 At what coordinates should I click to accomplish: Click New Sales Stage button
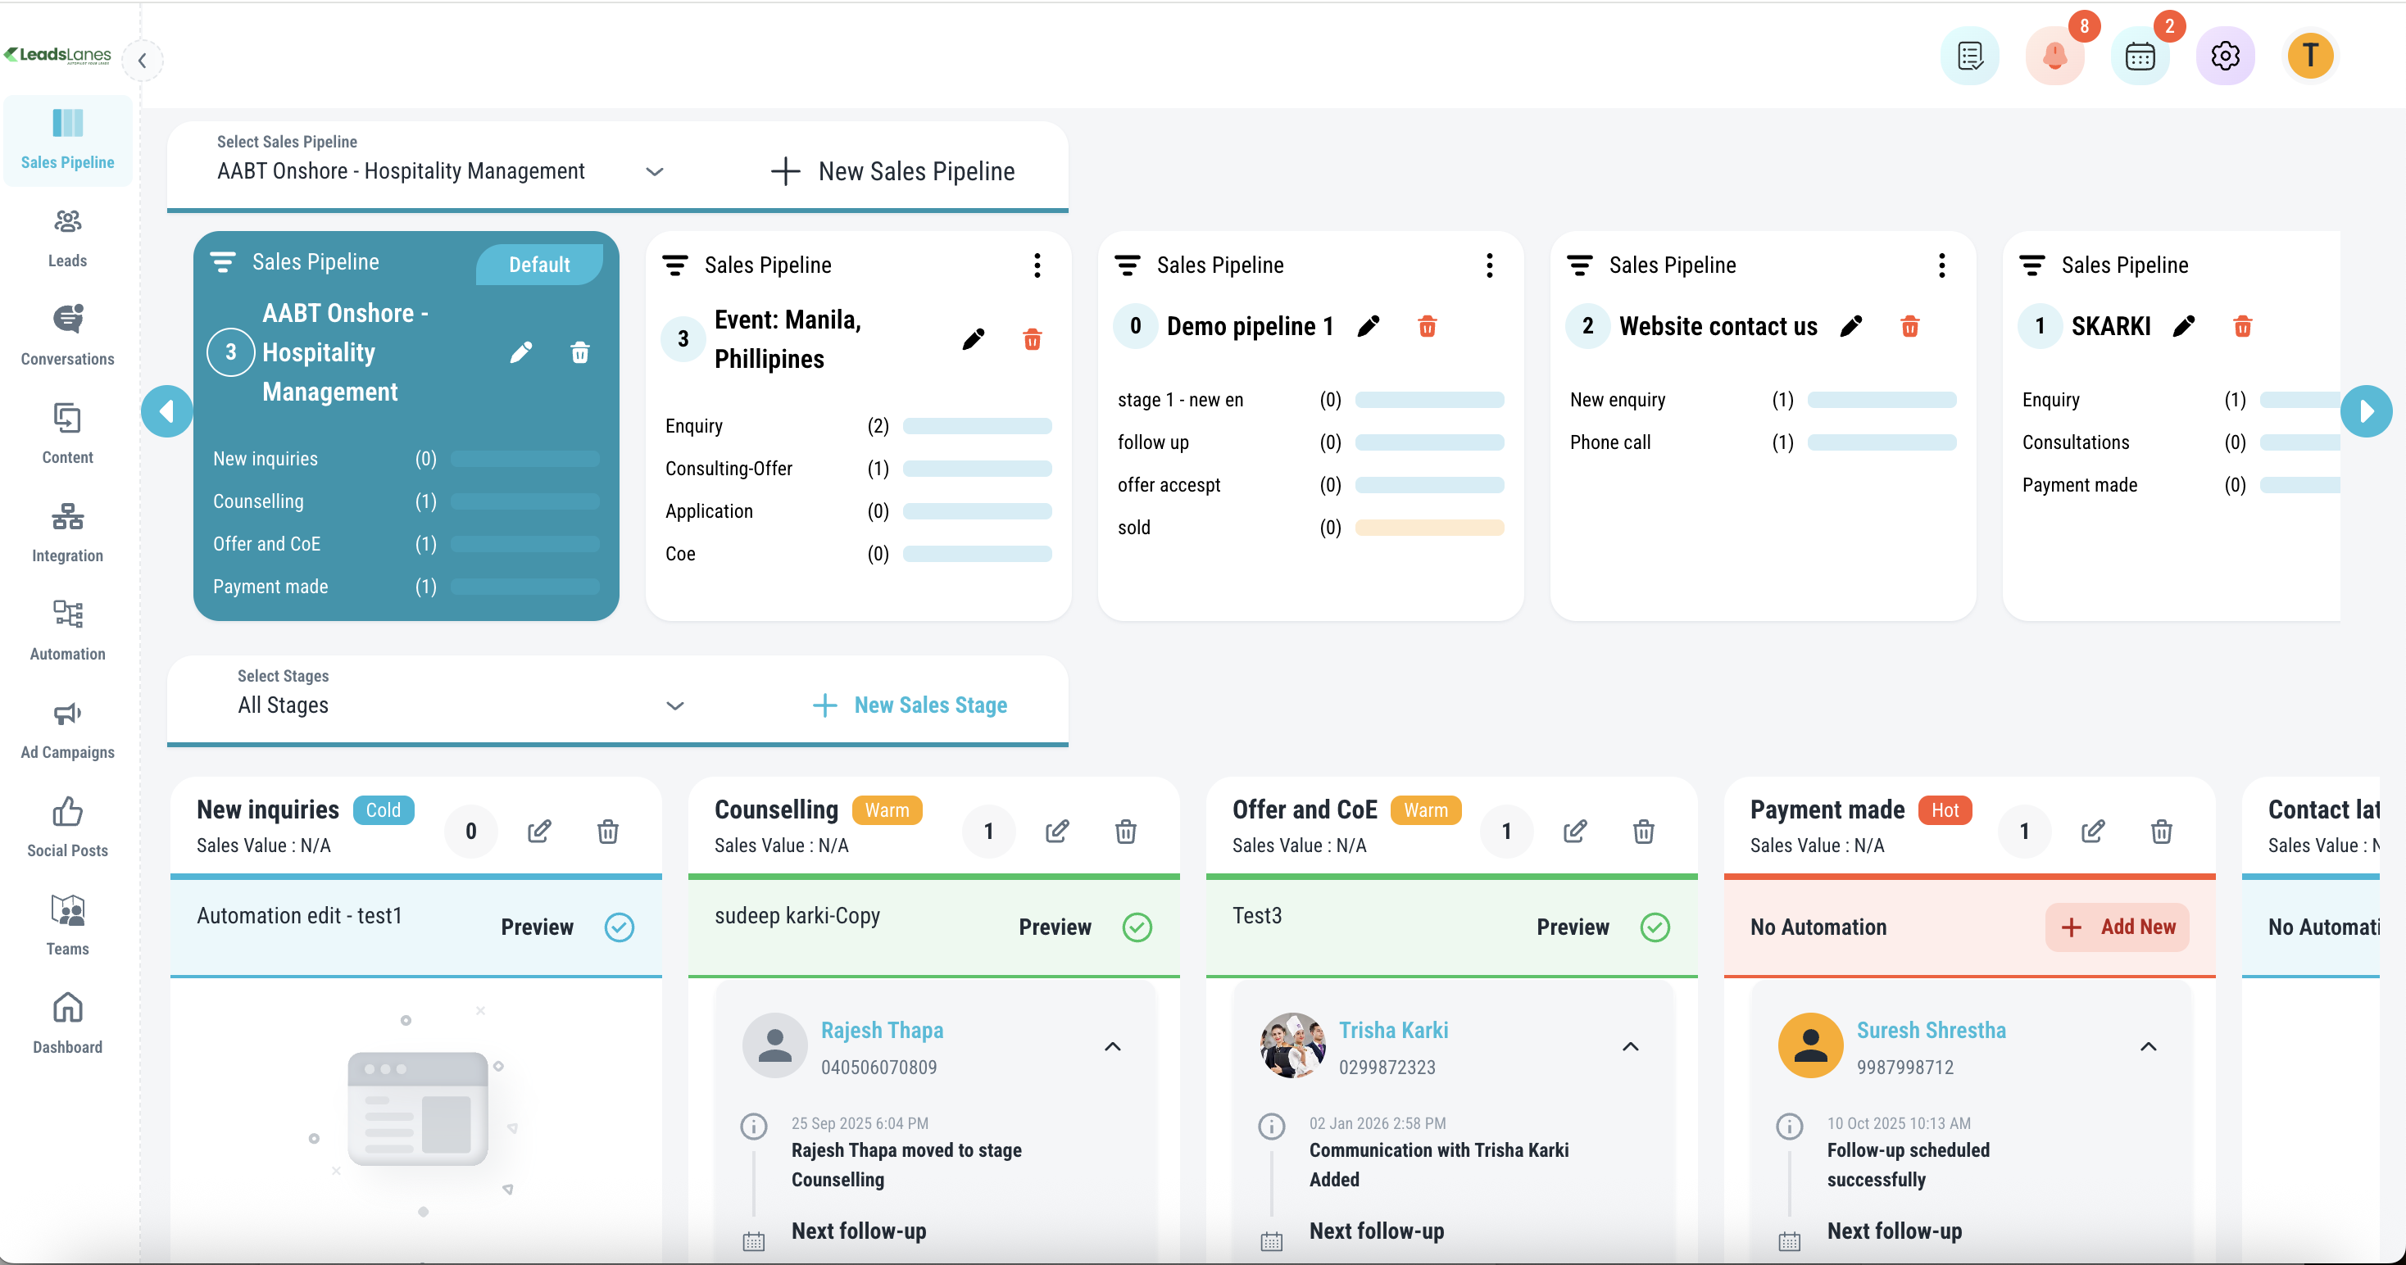910,705
